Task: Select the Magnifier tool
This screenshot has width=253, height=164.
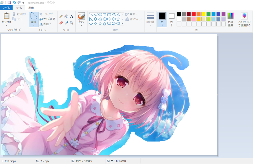Action: pos(72,23)
